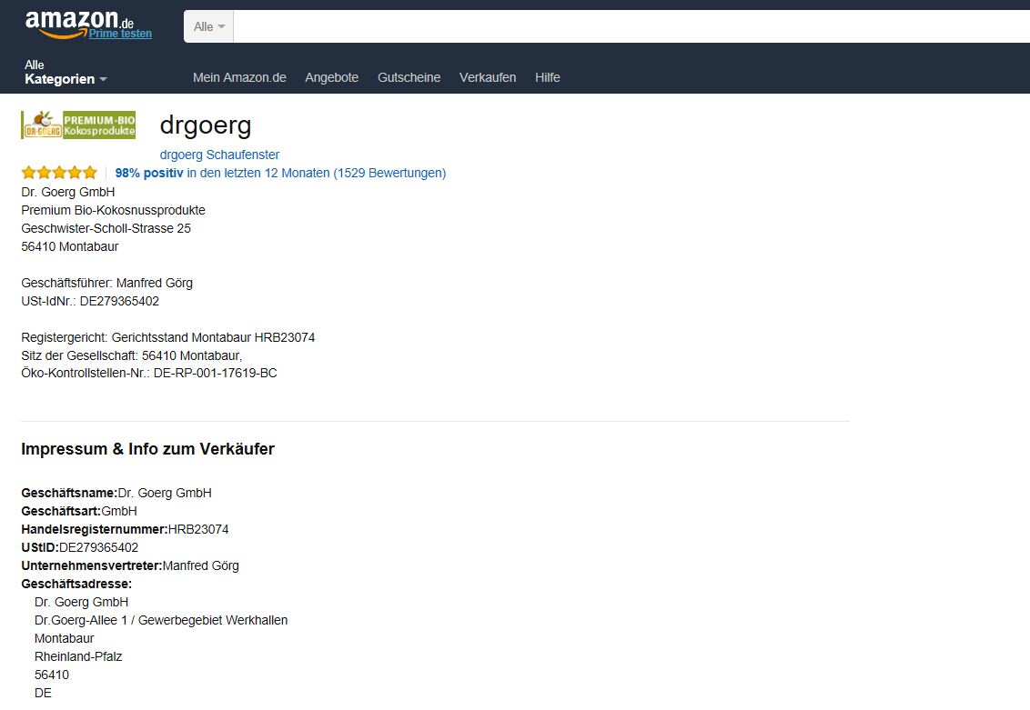Click the five-star rating icons
The image size is (1030, 710).
tap(59, 173)
